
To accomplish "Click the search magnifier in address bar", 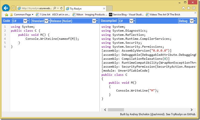I will tap(54, 8).
